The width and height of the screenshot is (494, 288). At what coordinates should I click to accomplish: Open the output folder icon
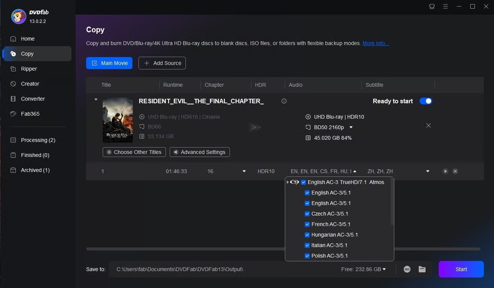[x=422, y=269]
